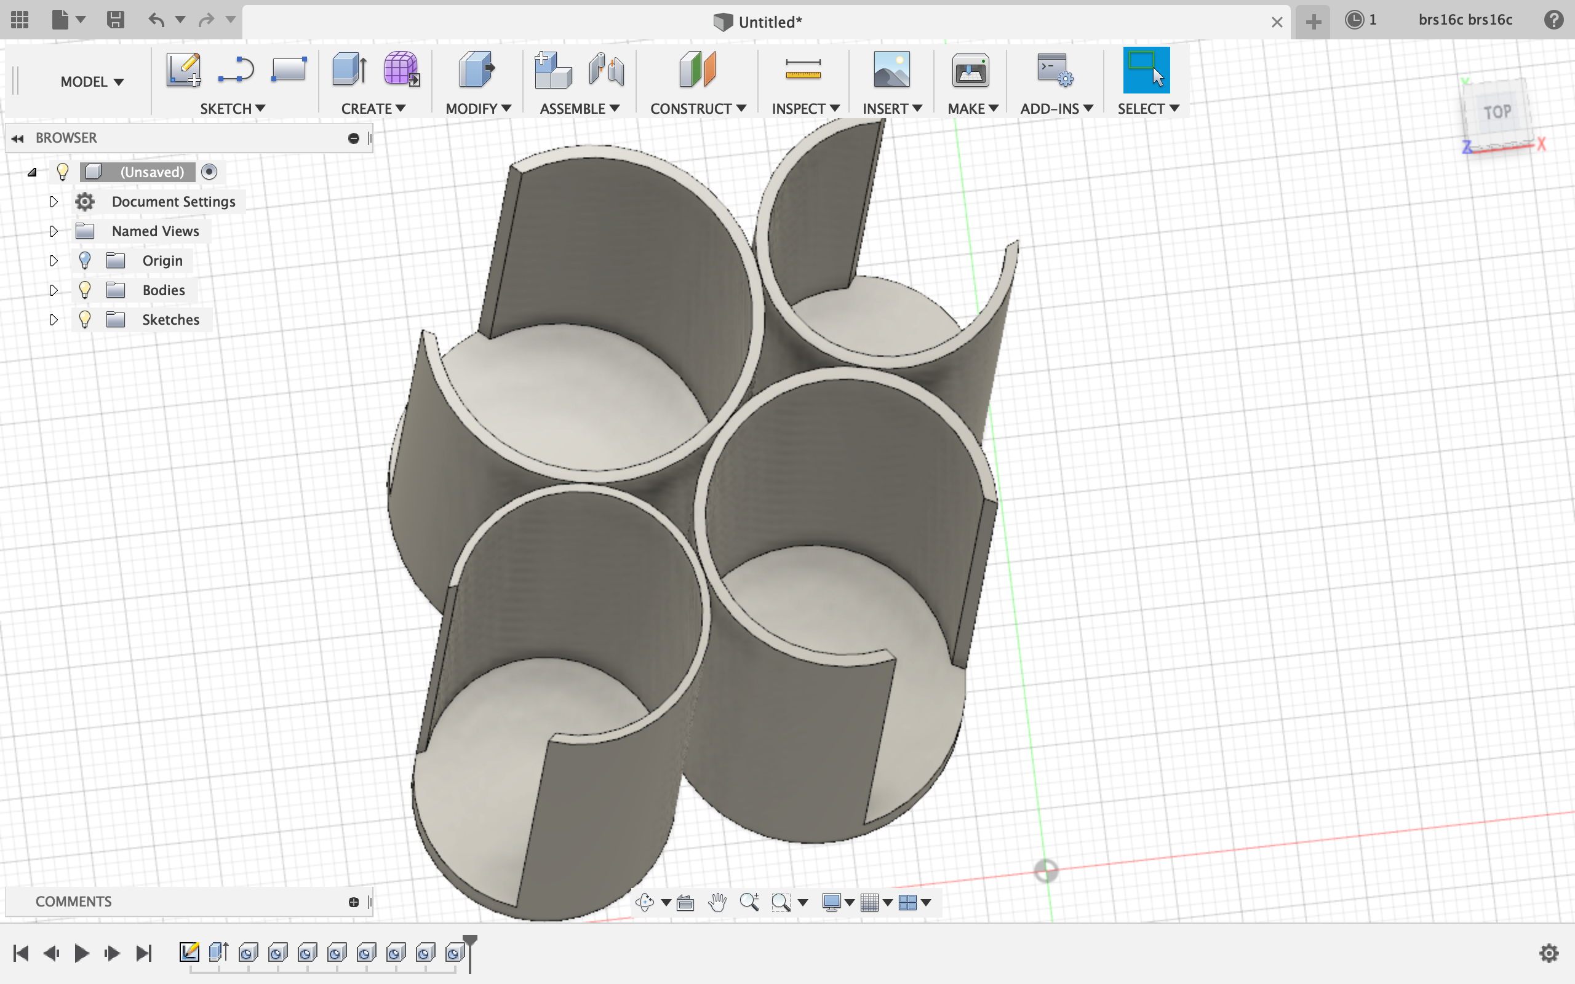Click the job status clock icon
Image resolution: width=1575 pixels, height=984 pixels.
point(1354,20)
